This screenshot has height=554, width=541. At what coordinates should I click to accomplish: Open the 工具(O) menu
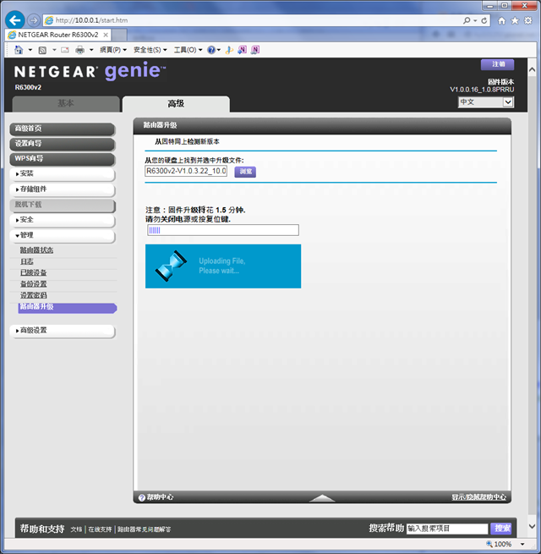tap(188, 50)
